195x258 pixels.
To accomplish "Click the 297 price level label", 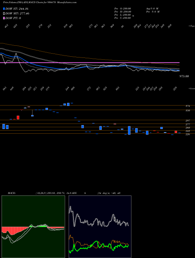I will [188, 121].
